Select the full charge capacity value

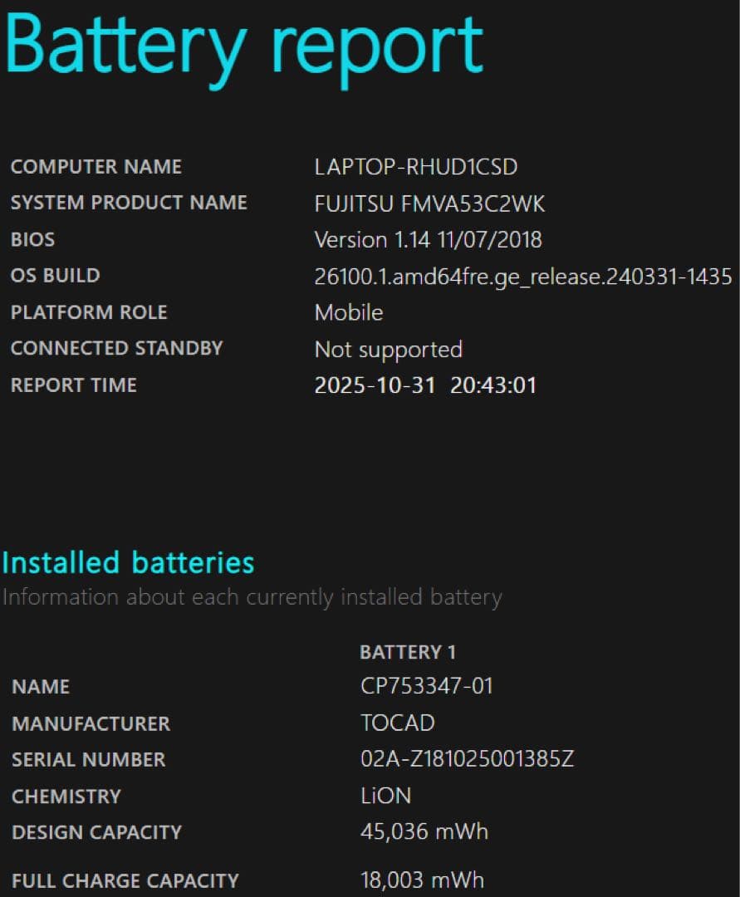click(x=424, y=880)
